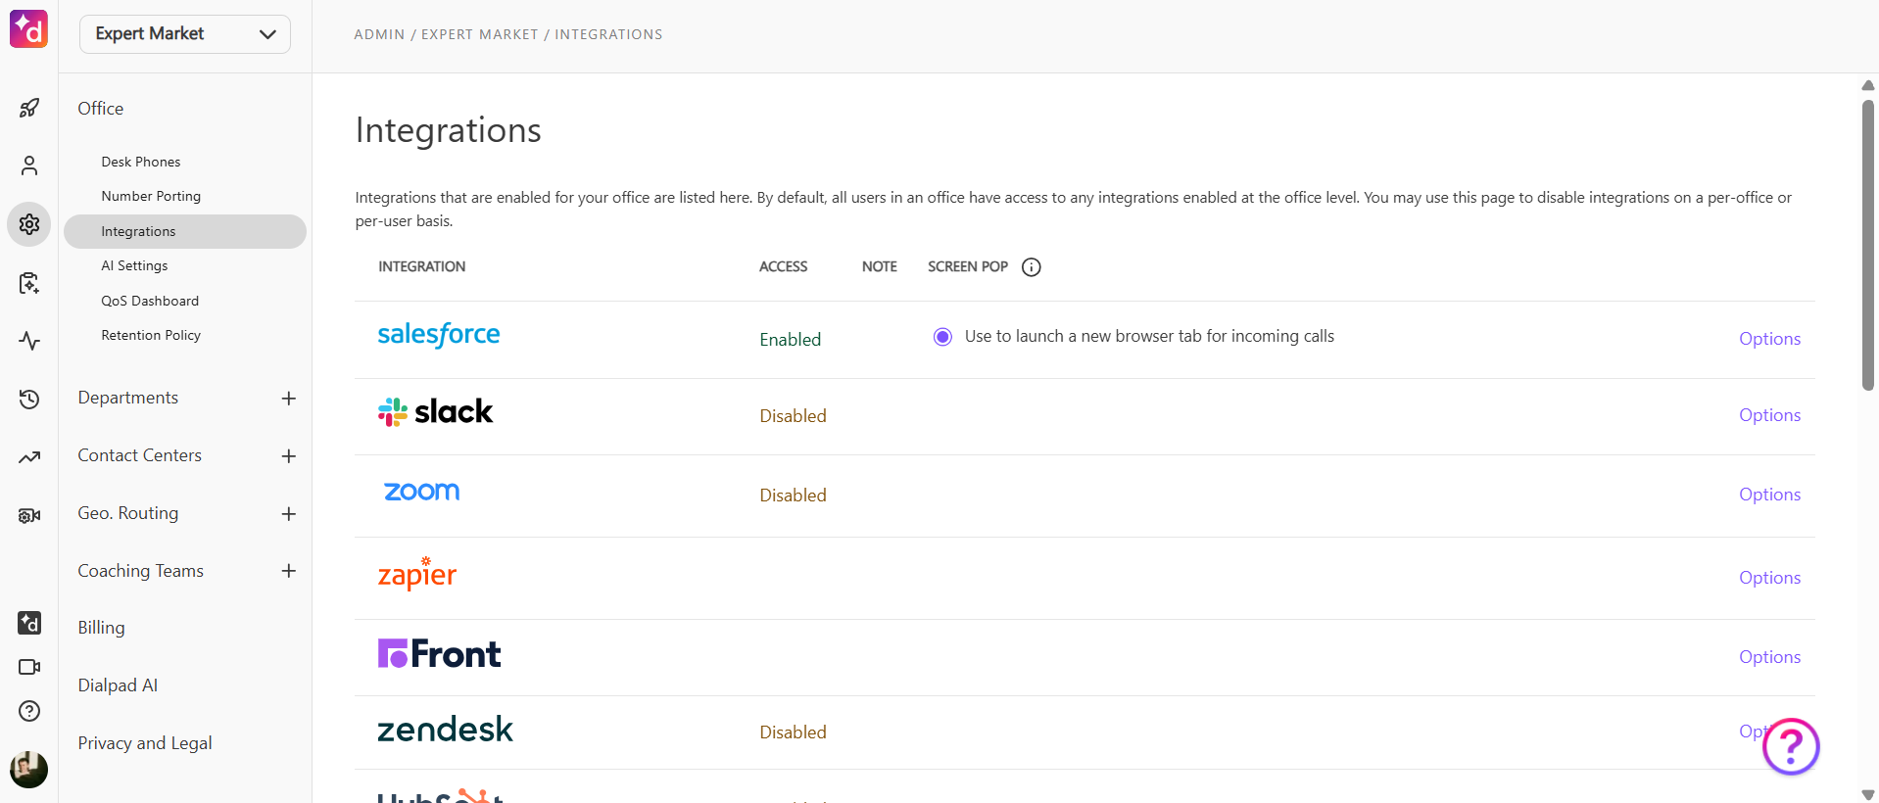Click the Zapier logo
1879x803 pixels.
(x=417, y=574)
